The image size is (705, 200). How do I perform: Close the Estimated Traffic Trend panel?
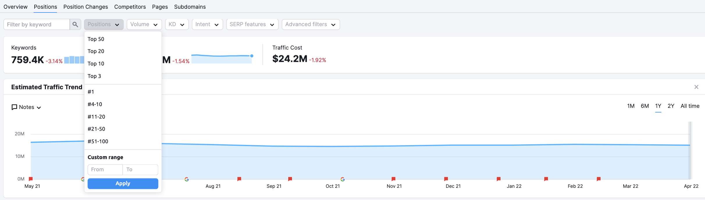(x=696, y=87)
